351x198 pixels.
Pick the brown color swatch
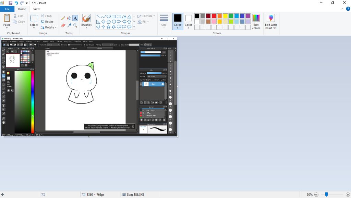coord(208,22)
